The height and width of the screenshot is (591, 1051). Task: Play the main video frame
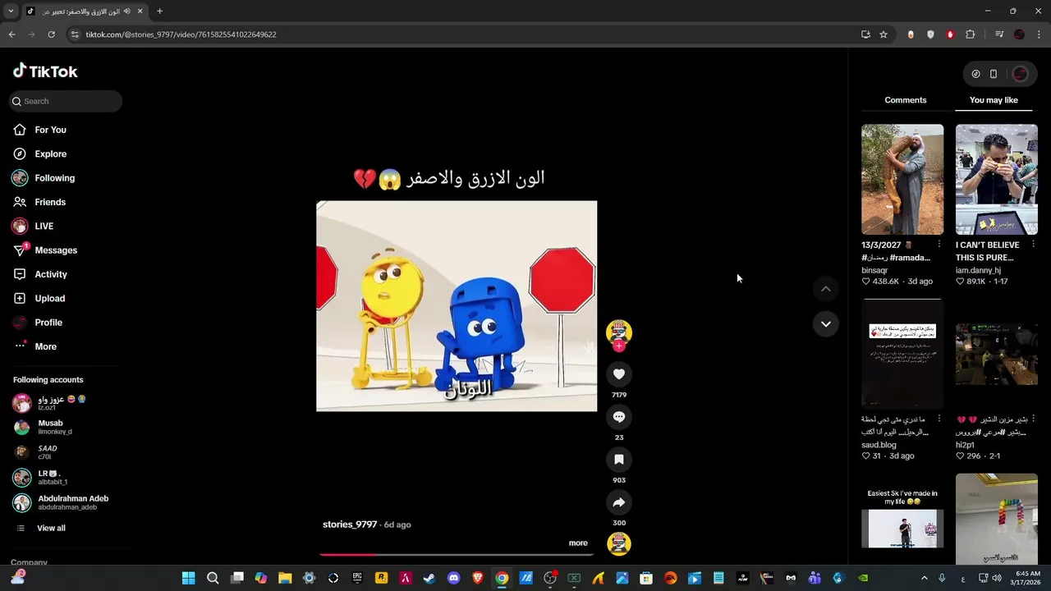pyautogui.click(x=457, y=306)
